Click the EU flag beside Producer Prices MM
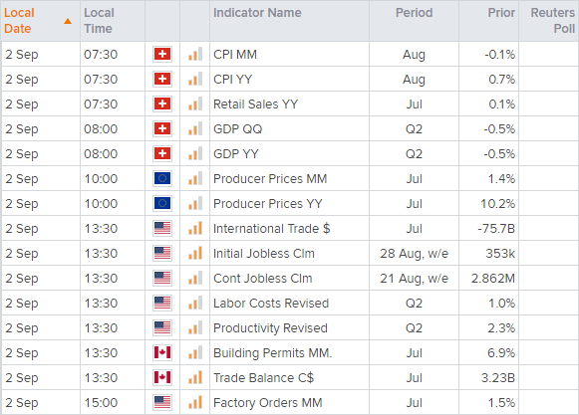 pyautogui.click(x=162, y=178)
